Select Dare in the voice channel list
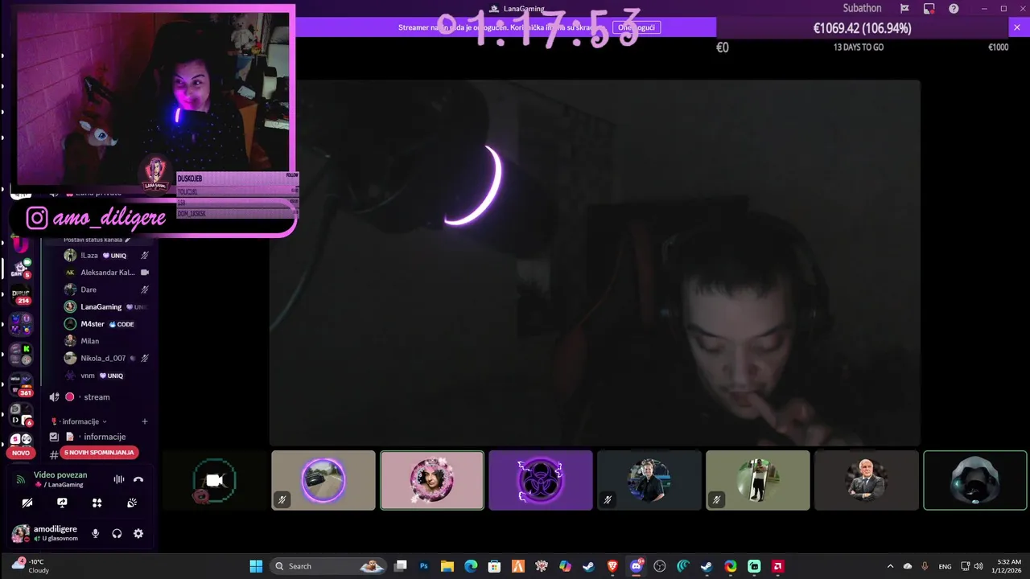 (x=106, y=289)
